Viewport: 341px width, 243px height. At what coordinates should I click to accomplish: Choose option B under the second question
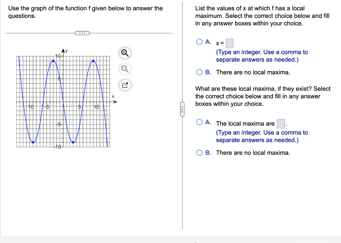tap(199, 153)
